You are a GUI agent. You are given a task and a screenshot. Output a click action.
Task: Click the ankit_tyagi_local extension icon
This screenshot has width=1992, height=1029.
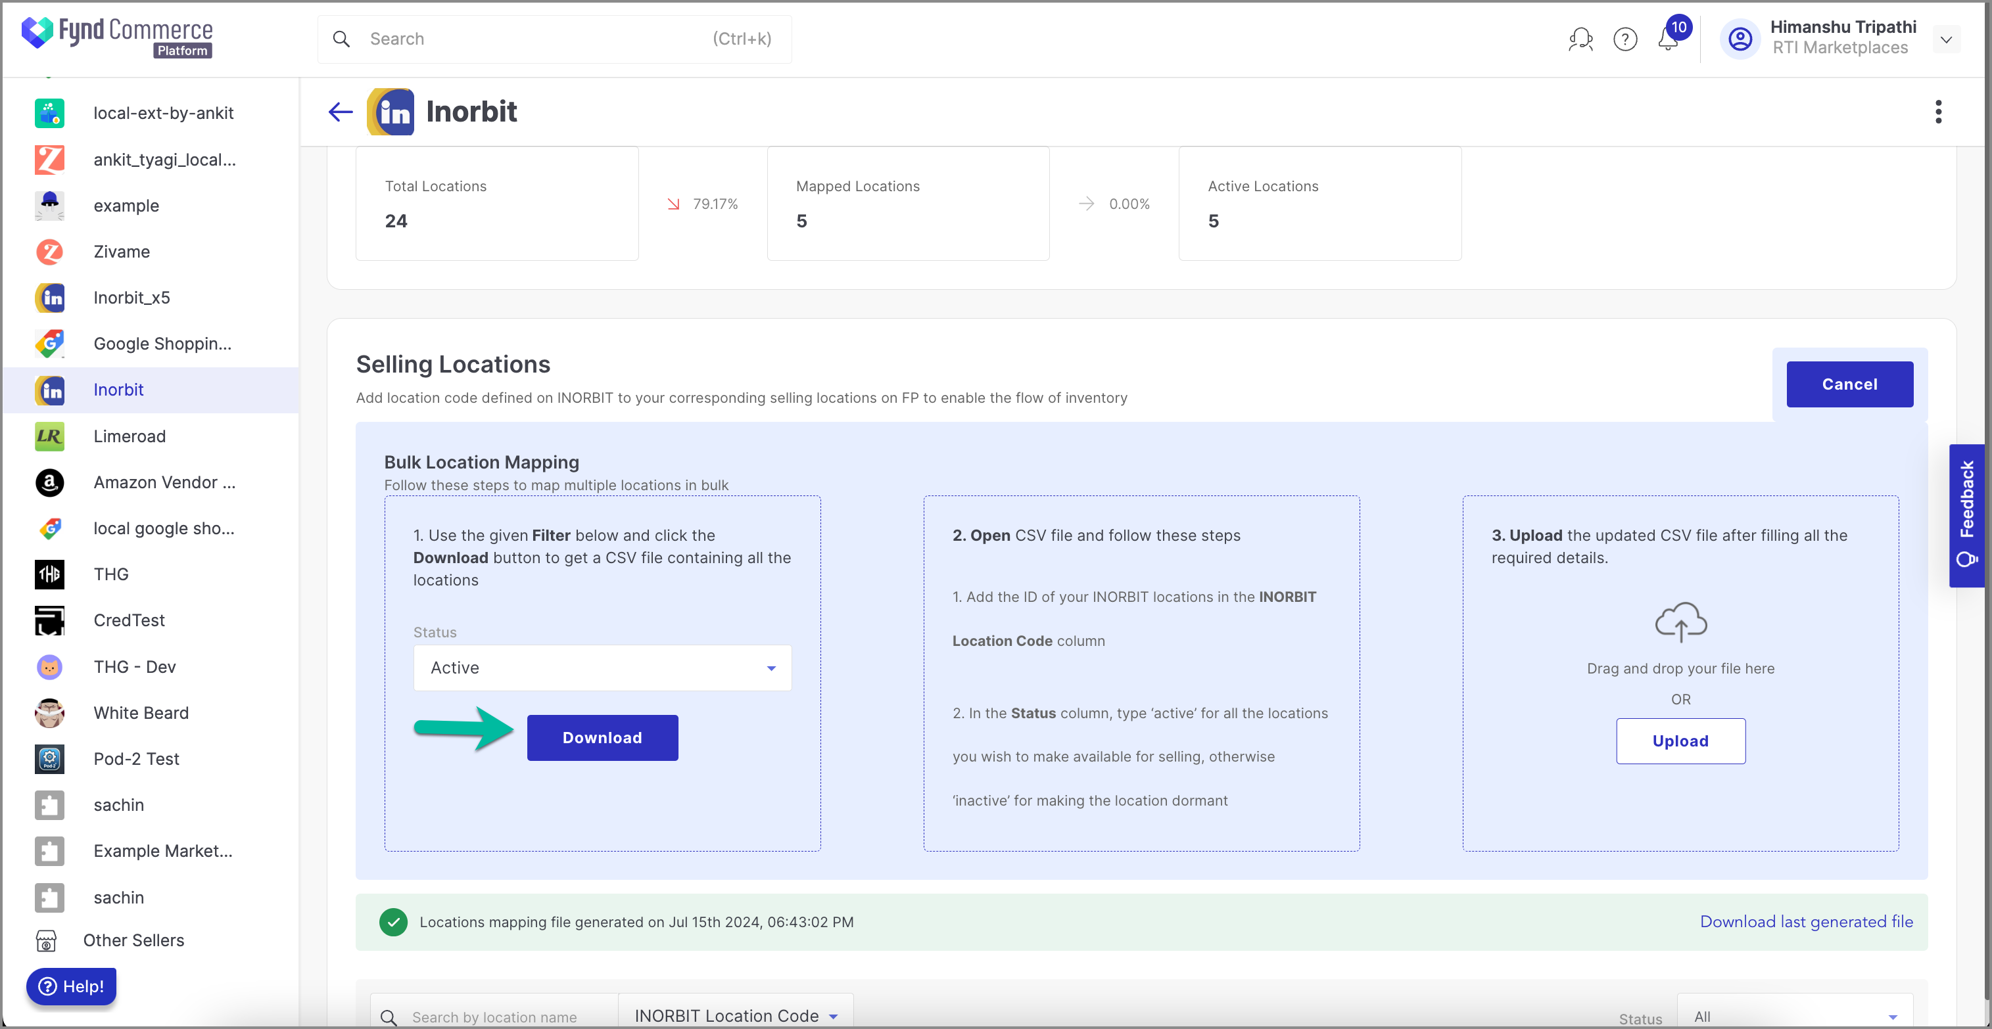coord(49,160)
